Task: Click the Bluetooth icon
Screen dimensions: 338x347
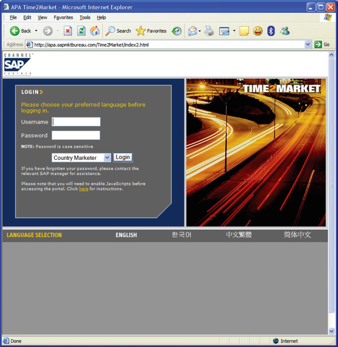Action: (271, 31)
